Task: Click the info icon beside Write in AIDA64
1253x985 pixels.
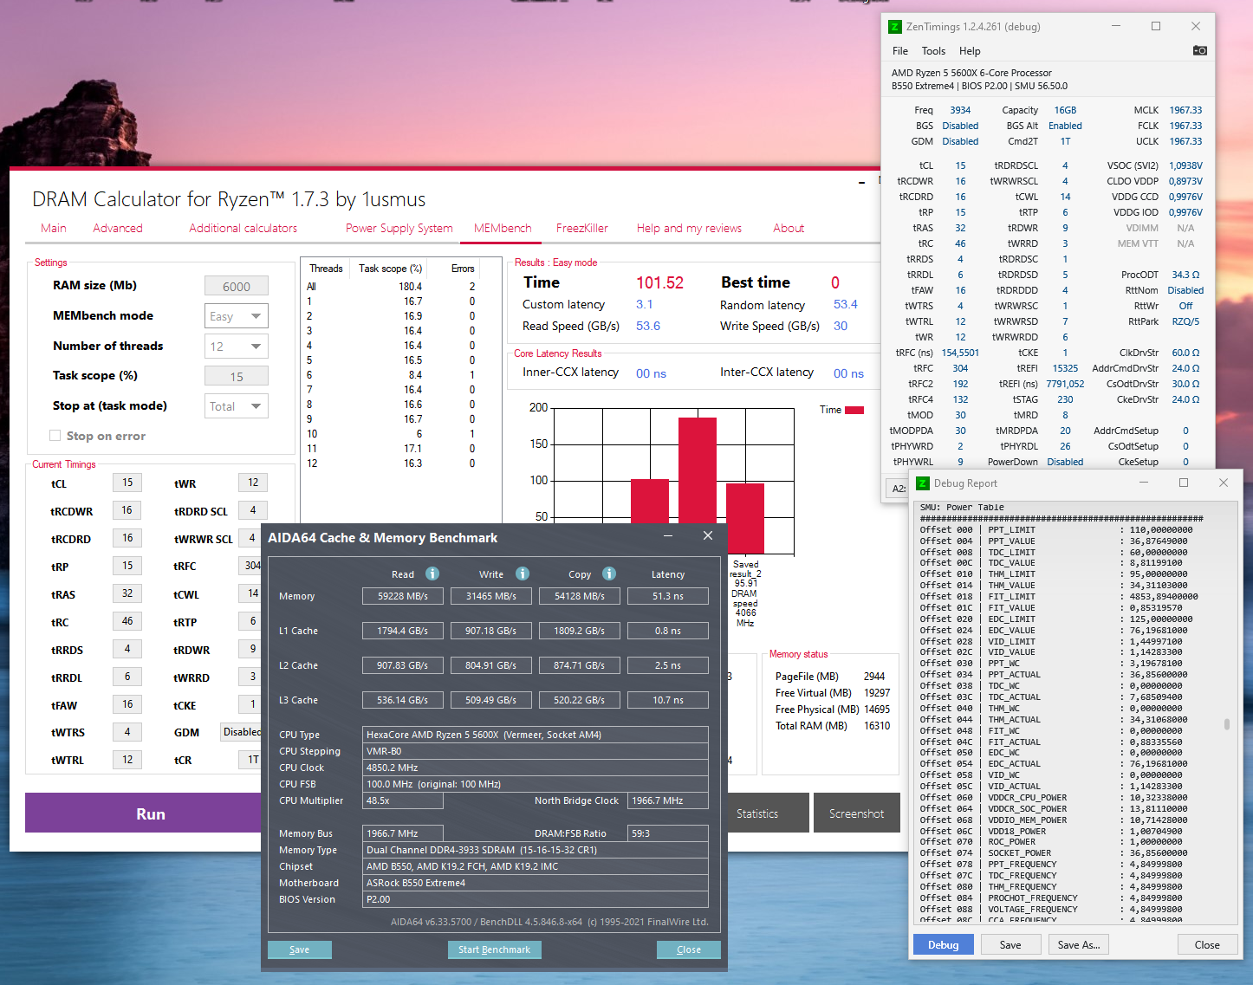Action: (523, 574)
